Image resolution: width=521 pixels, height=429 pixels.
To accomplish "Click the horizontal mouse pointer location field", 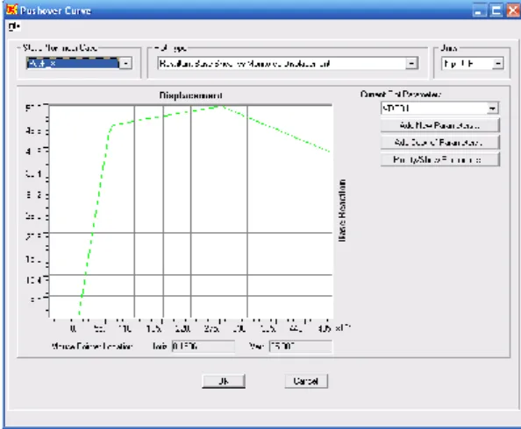I will 203,347.
